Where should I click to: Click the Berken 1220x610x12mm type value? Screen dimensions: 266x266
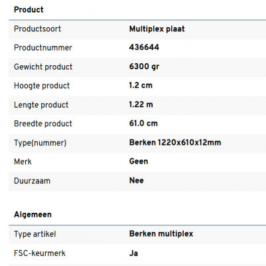[x=175, y=142]
